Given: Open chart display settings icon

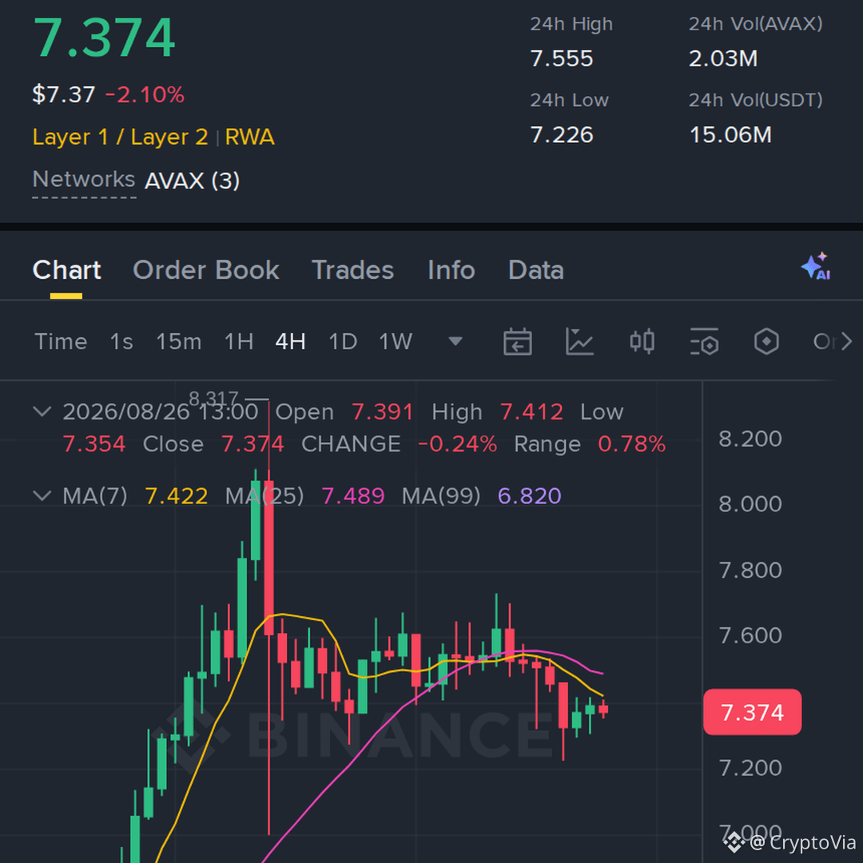Looking at the screenshot, I should click(x=705, y=342).
